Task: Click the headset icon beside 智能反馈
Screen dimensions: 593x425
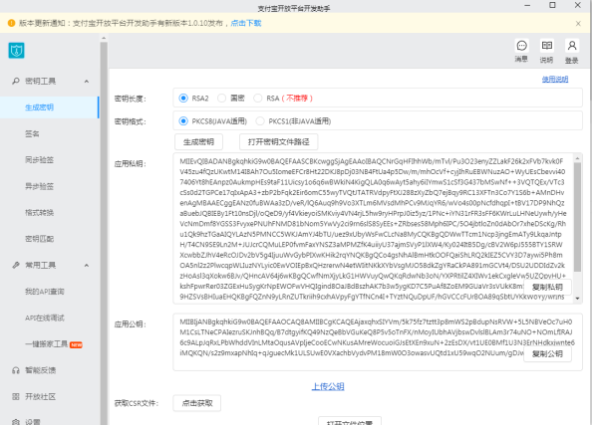Action: [x=16, y=370]
